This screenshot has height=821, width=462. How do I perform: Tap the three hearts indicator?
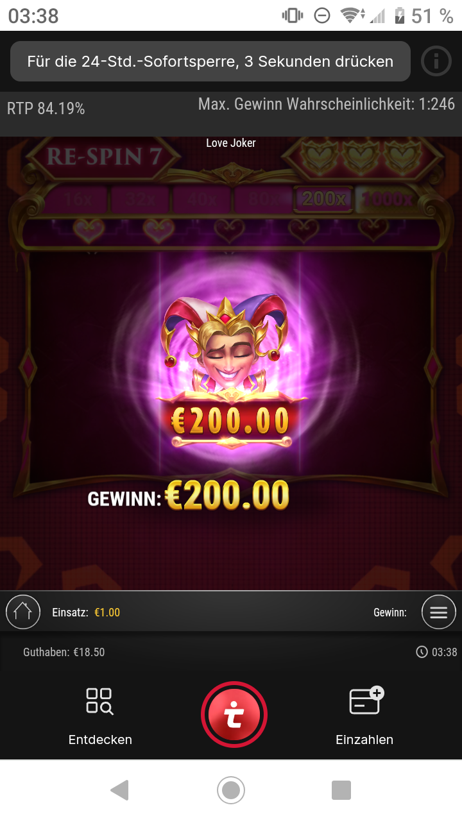[361, 157]
